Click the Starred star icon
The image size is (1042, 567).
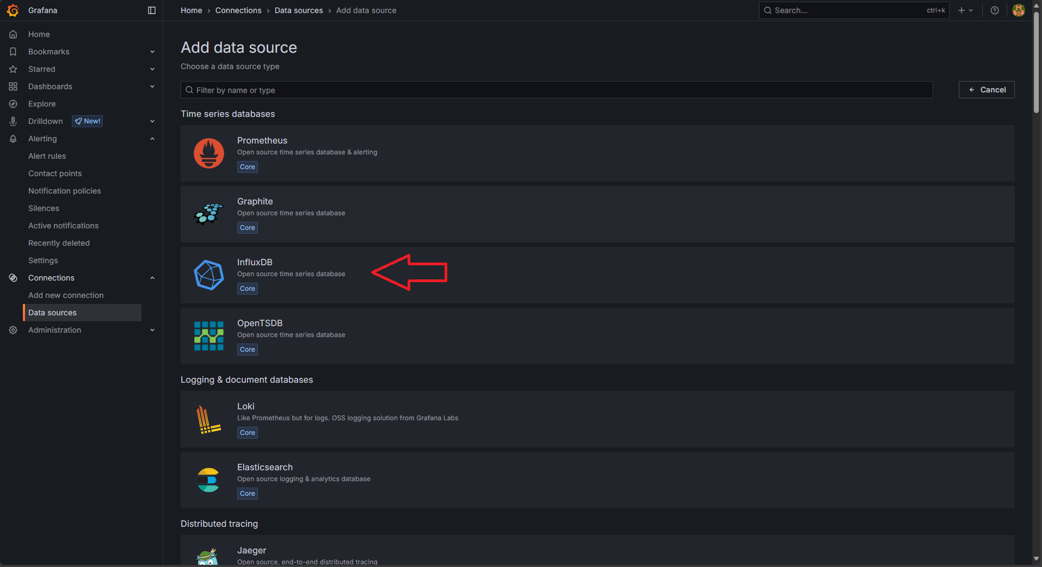(x=13, y=69)
